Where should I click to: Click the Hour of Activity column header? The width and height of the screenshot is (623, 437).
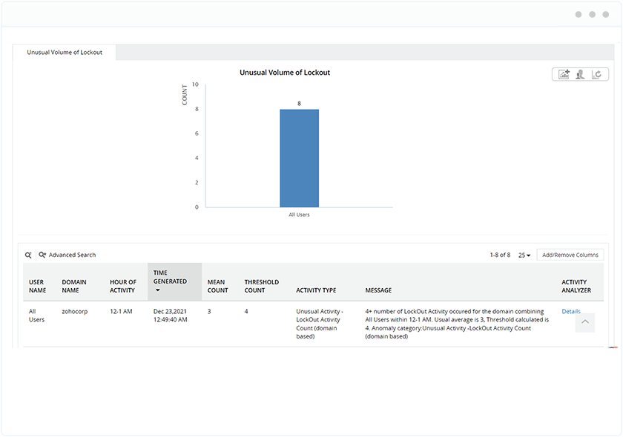(x=123, y=286)
